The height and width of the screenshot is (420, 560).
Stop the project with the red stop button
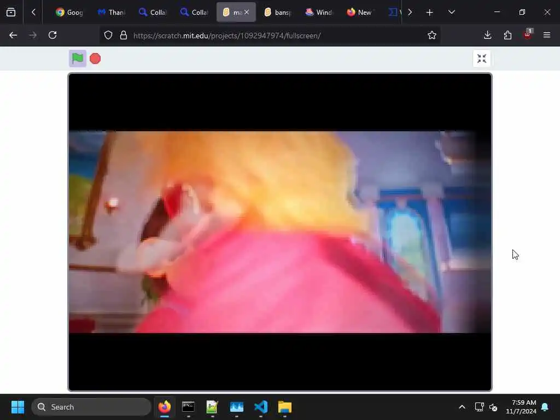(95, 59)
